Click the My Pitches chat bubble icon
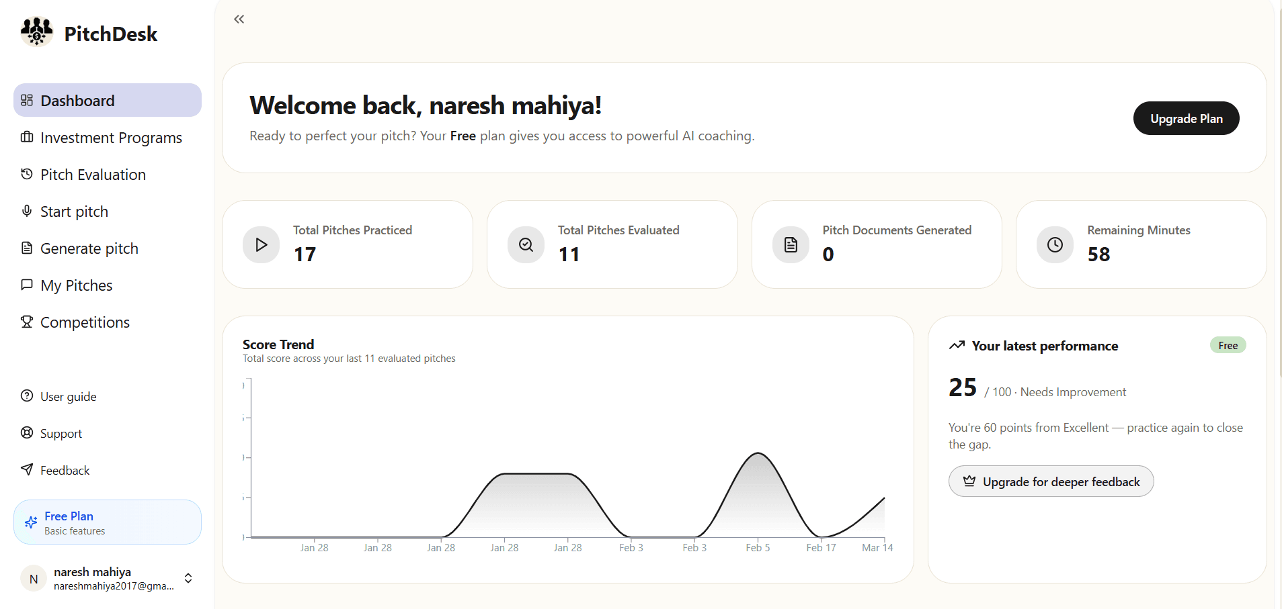The image size is (1282, 609). pyautogui.click(x=27, y=285)
